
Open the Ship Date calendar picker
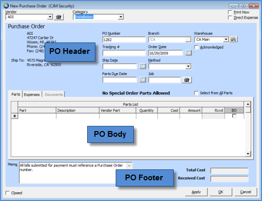143,66
